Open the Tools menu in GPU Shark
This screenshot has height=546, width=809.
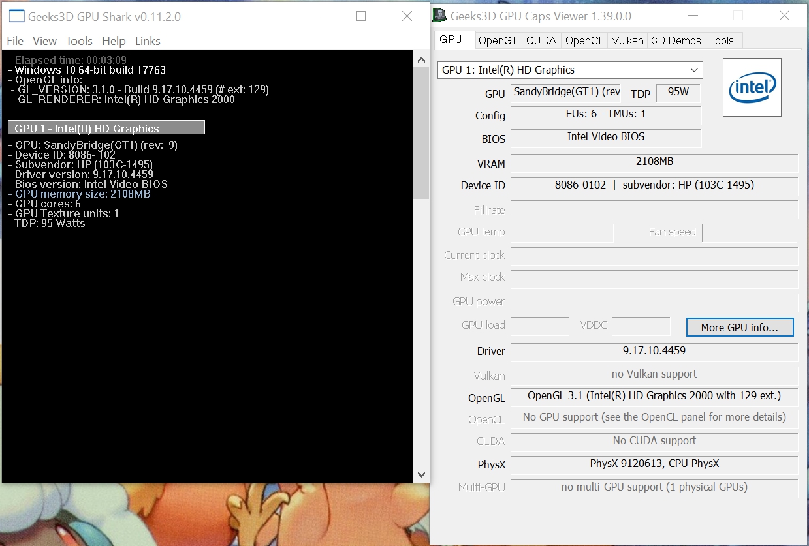pyautogui.click(x=79, y=41)
